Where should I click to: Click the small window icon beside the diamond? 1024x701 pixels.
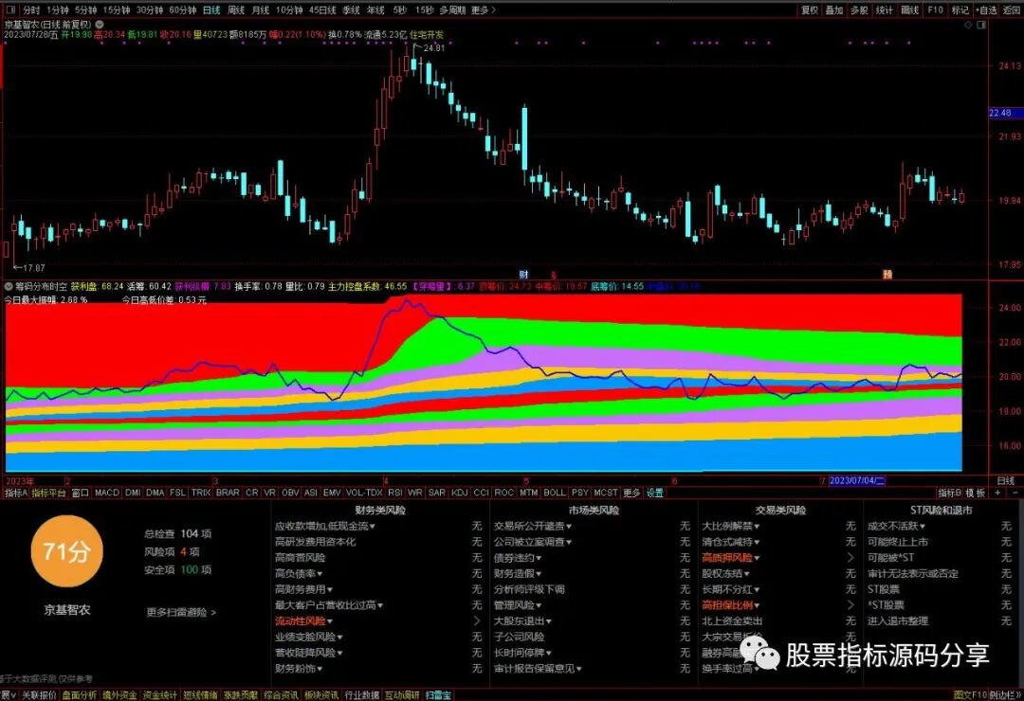(x=981, y=25)
